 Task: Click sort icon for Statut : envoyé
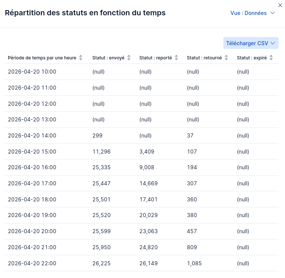click(129, 58)
